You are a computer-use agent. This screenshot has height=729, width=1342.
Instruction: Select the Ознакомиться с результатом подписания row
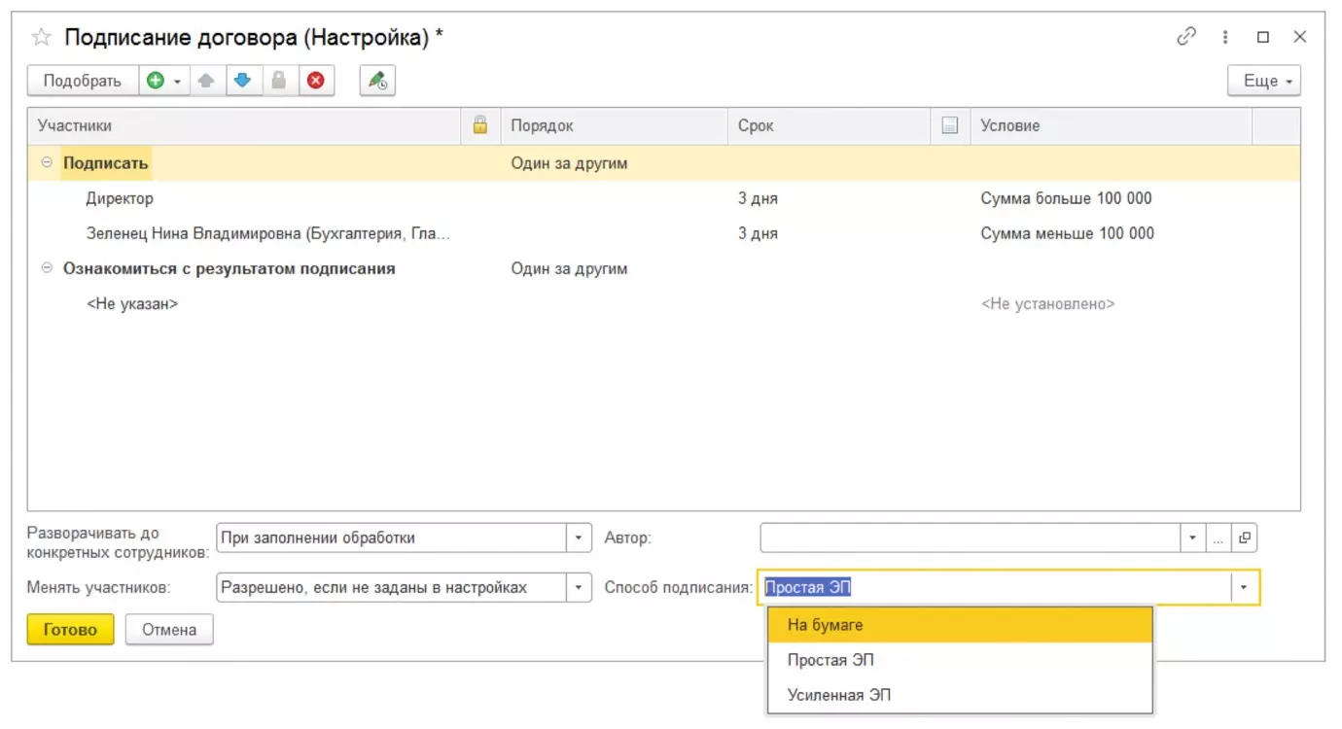pos(664,268)
